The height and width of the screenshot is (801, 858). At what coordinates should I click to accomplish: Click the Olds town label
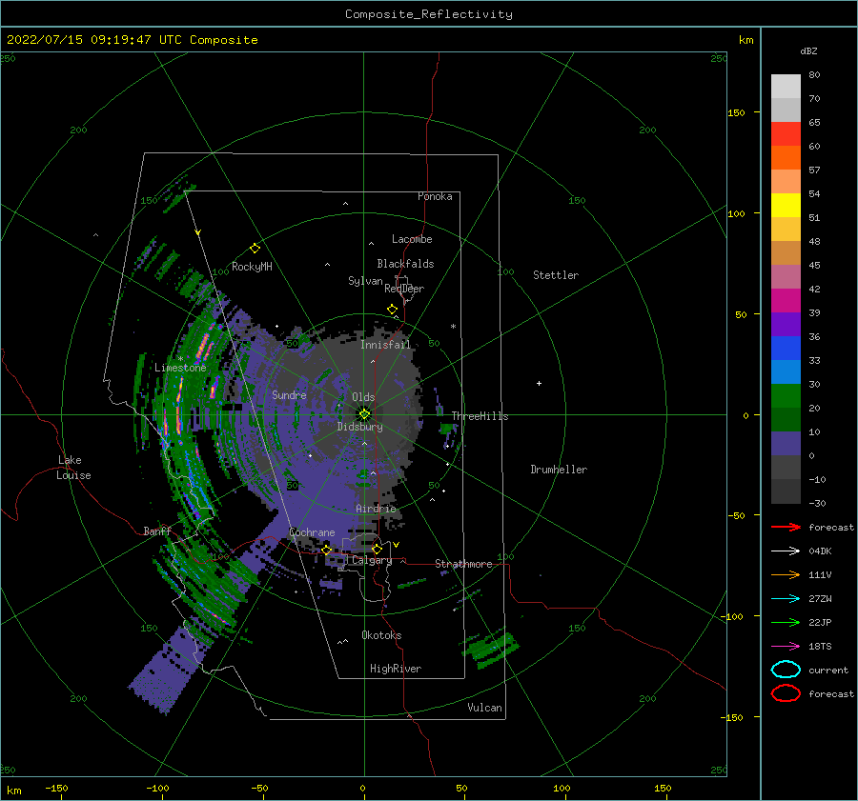point(363,397)
